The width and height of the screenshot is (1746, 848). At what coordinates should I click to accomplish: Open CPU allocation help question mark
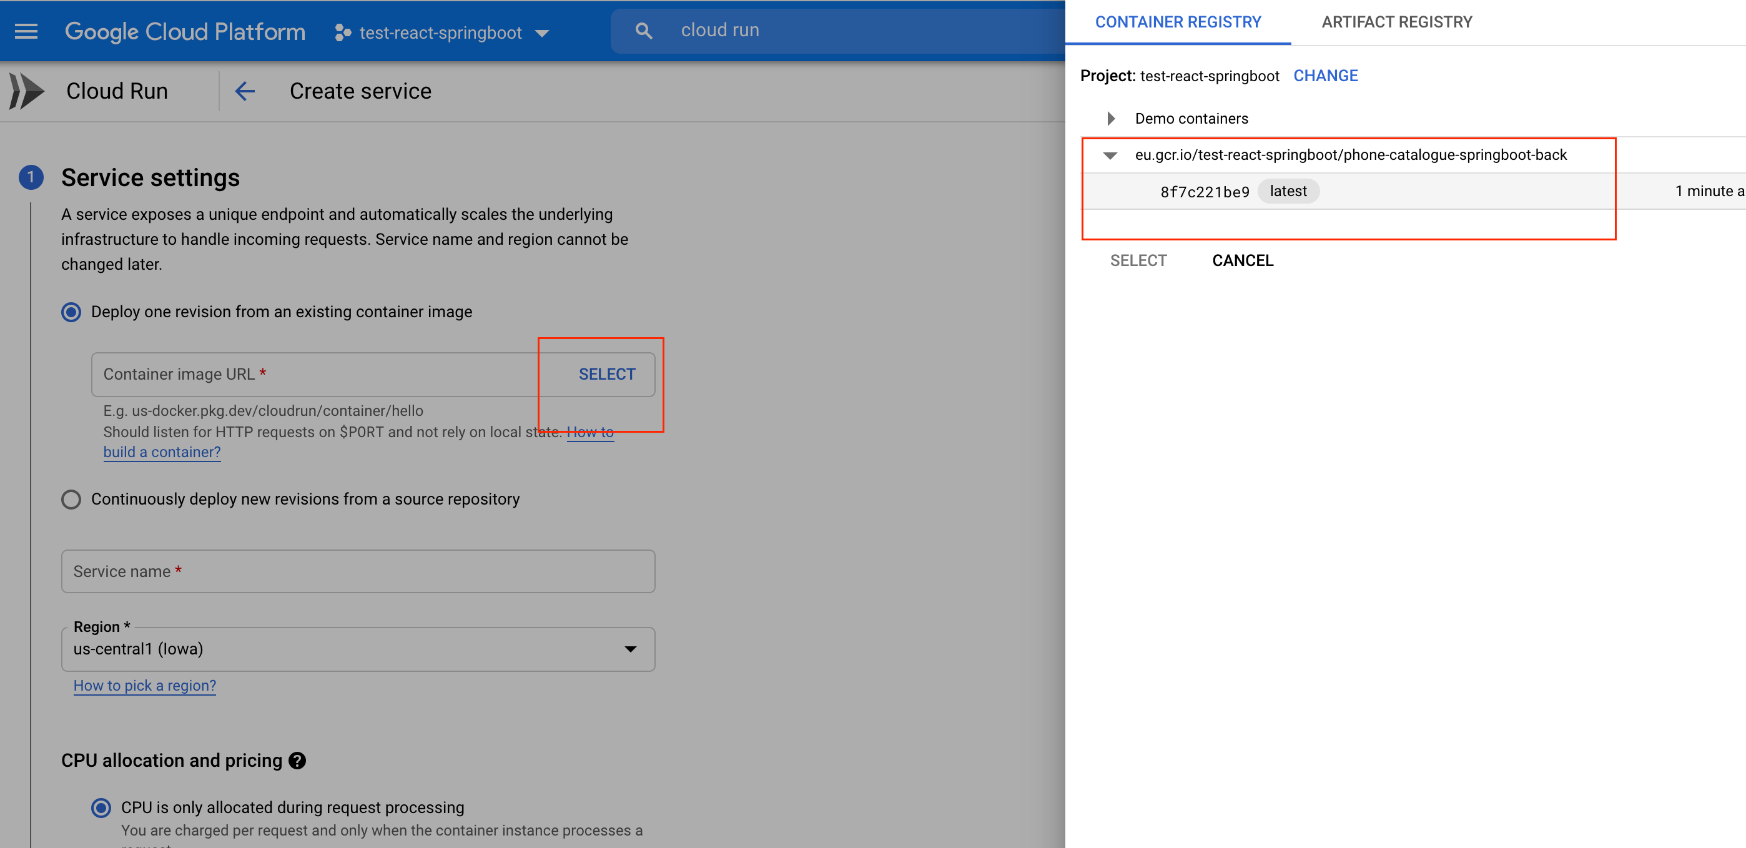(297, 761)
